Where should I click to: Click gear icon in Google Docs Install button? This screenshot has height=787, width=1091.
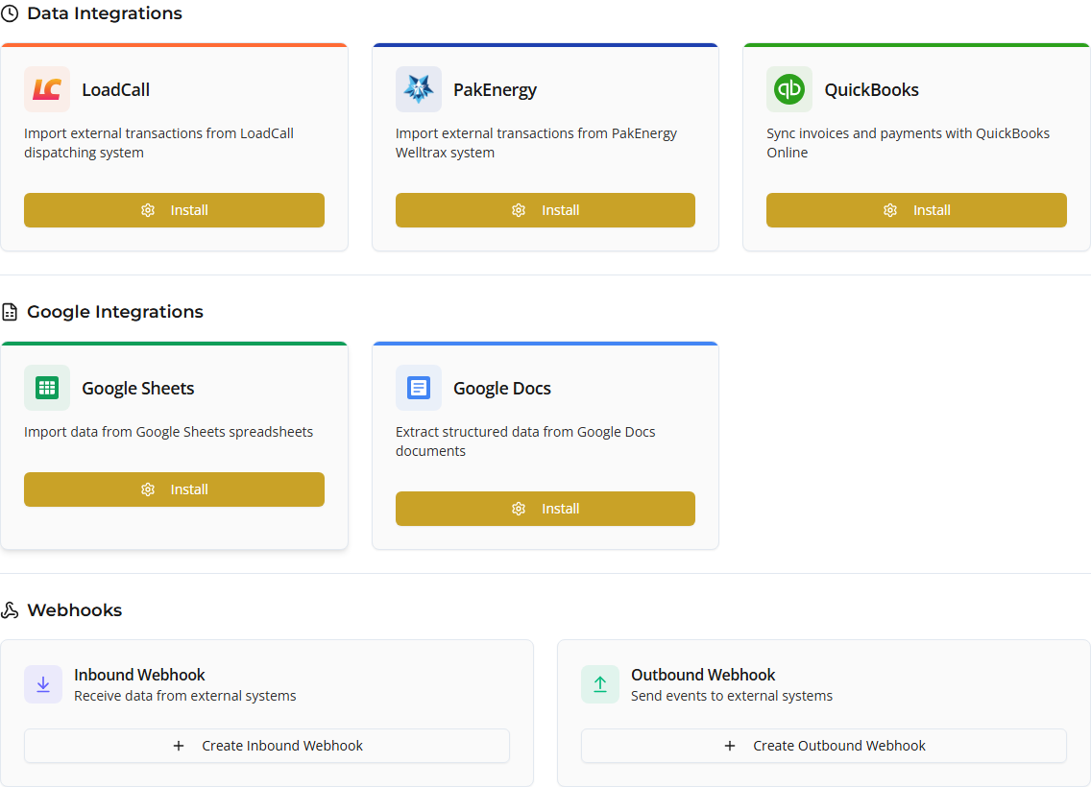coord(519,509)
